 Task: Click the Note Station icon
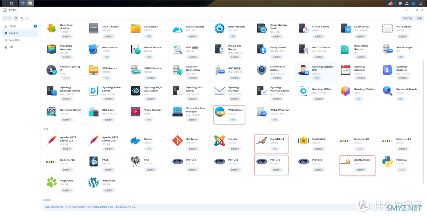click(x=93, y=49)
